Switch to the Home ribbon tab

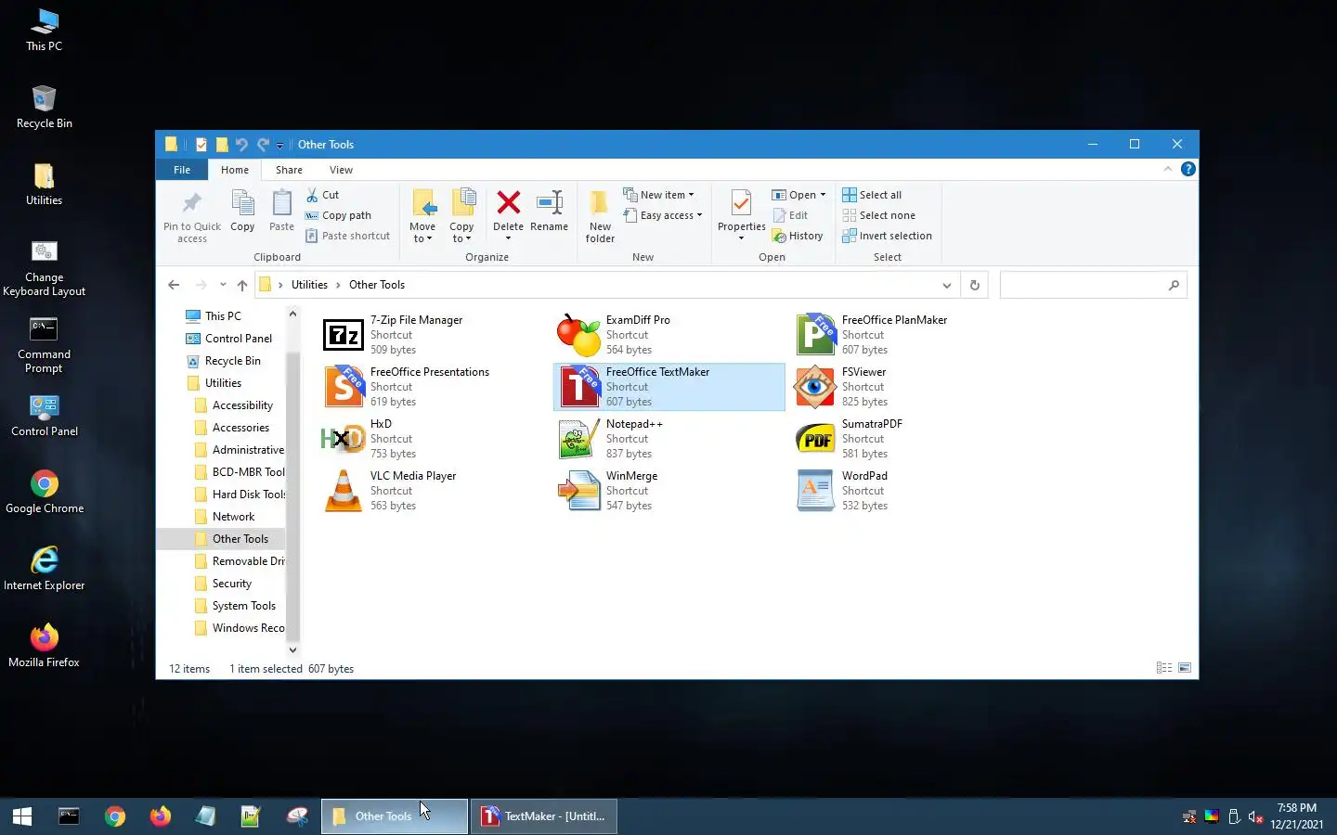235,170
